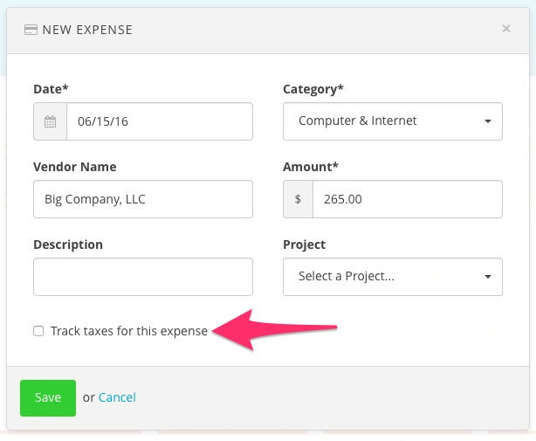Click the Description field label

click(68, 245)
